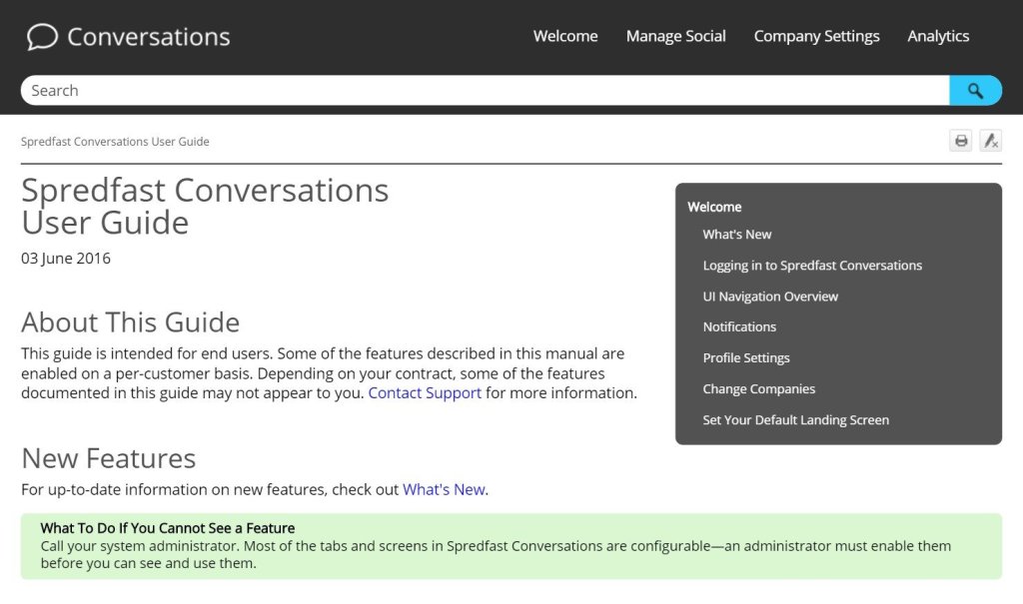Select the Welcome heading in sidebar panel

point(714,207)
